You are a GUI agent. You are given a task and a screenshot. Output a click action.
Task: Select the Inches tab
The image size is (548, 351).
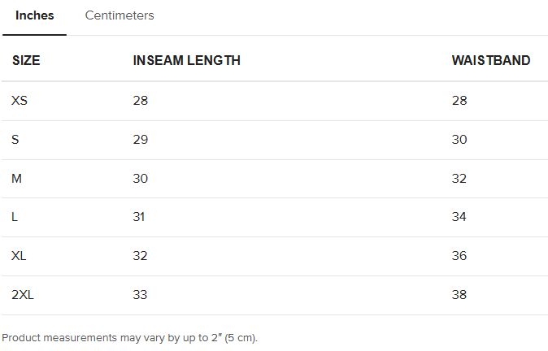pyautogui.click(x=35, y=15)
